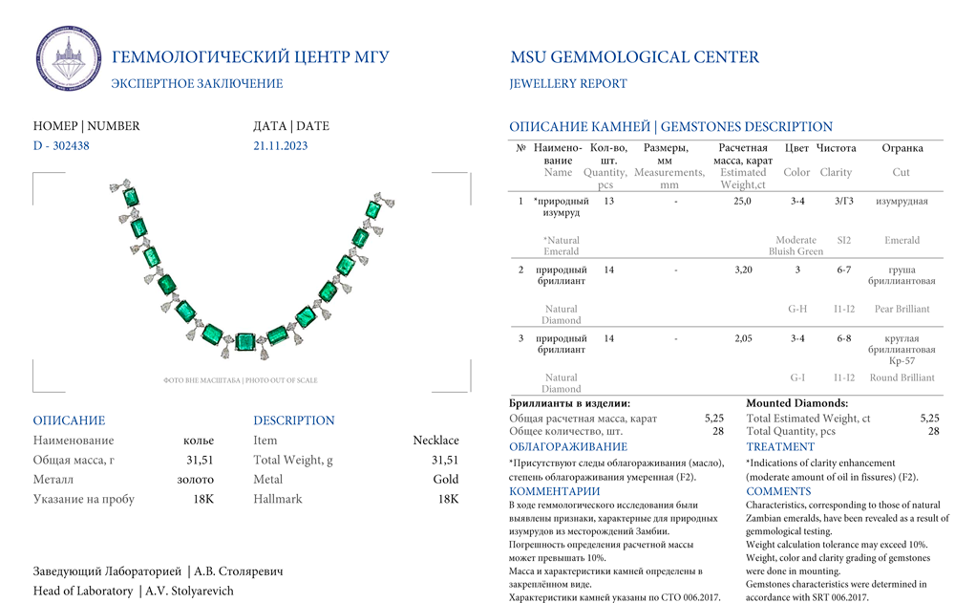This screenshot has height=603, width=955.
Task: Click the Pear Brilliant cut cell
Action: (x=902, y=309)
